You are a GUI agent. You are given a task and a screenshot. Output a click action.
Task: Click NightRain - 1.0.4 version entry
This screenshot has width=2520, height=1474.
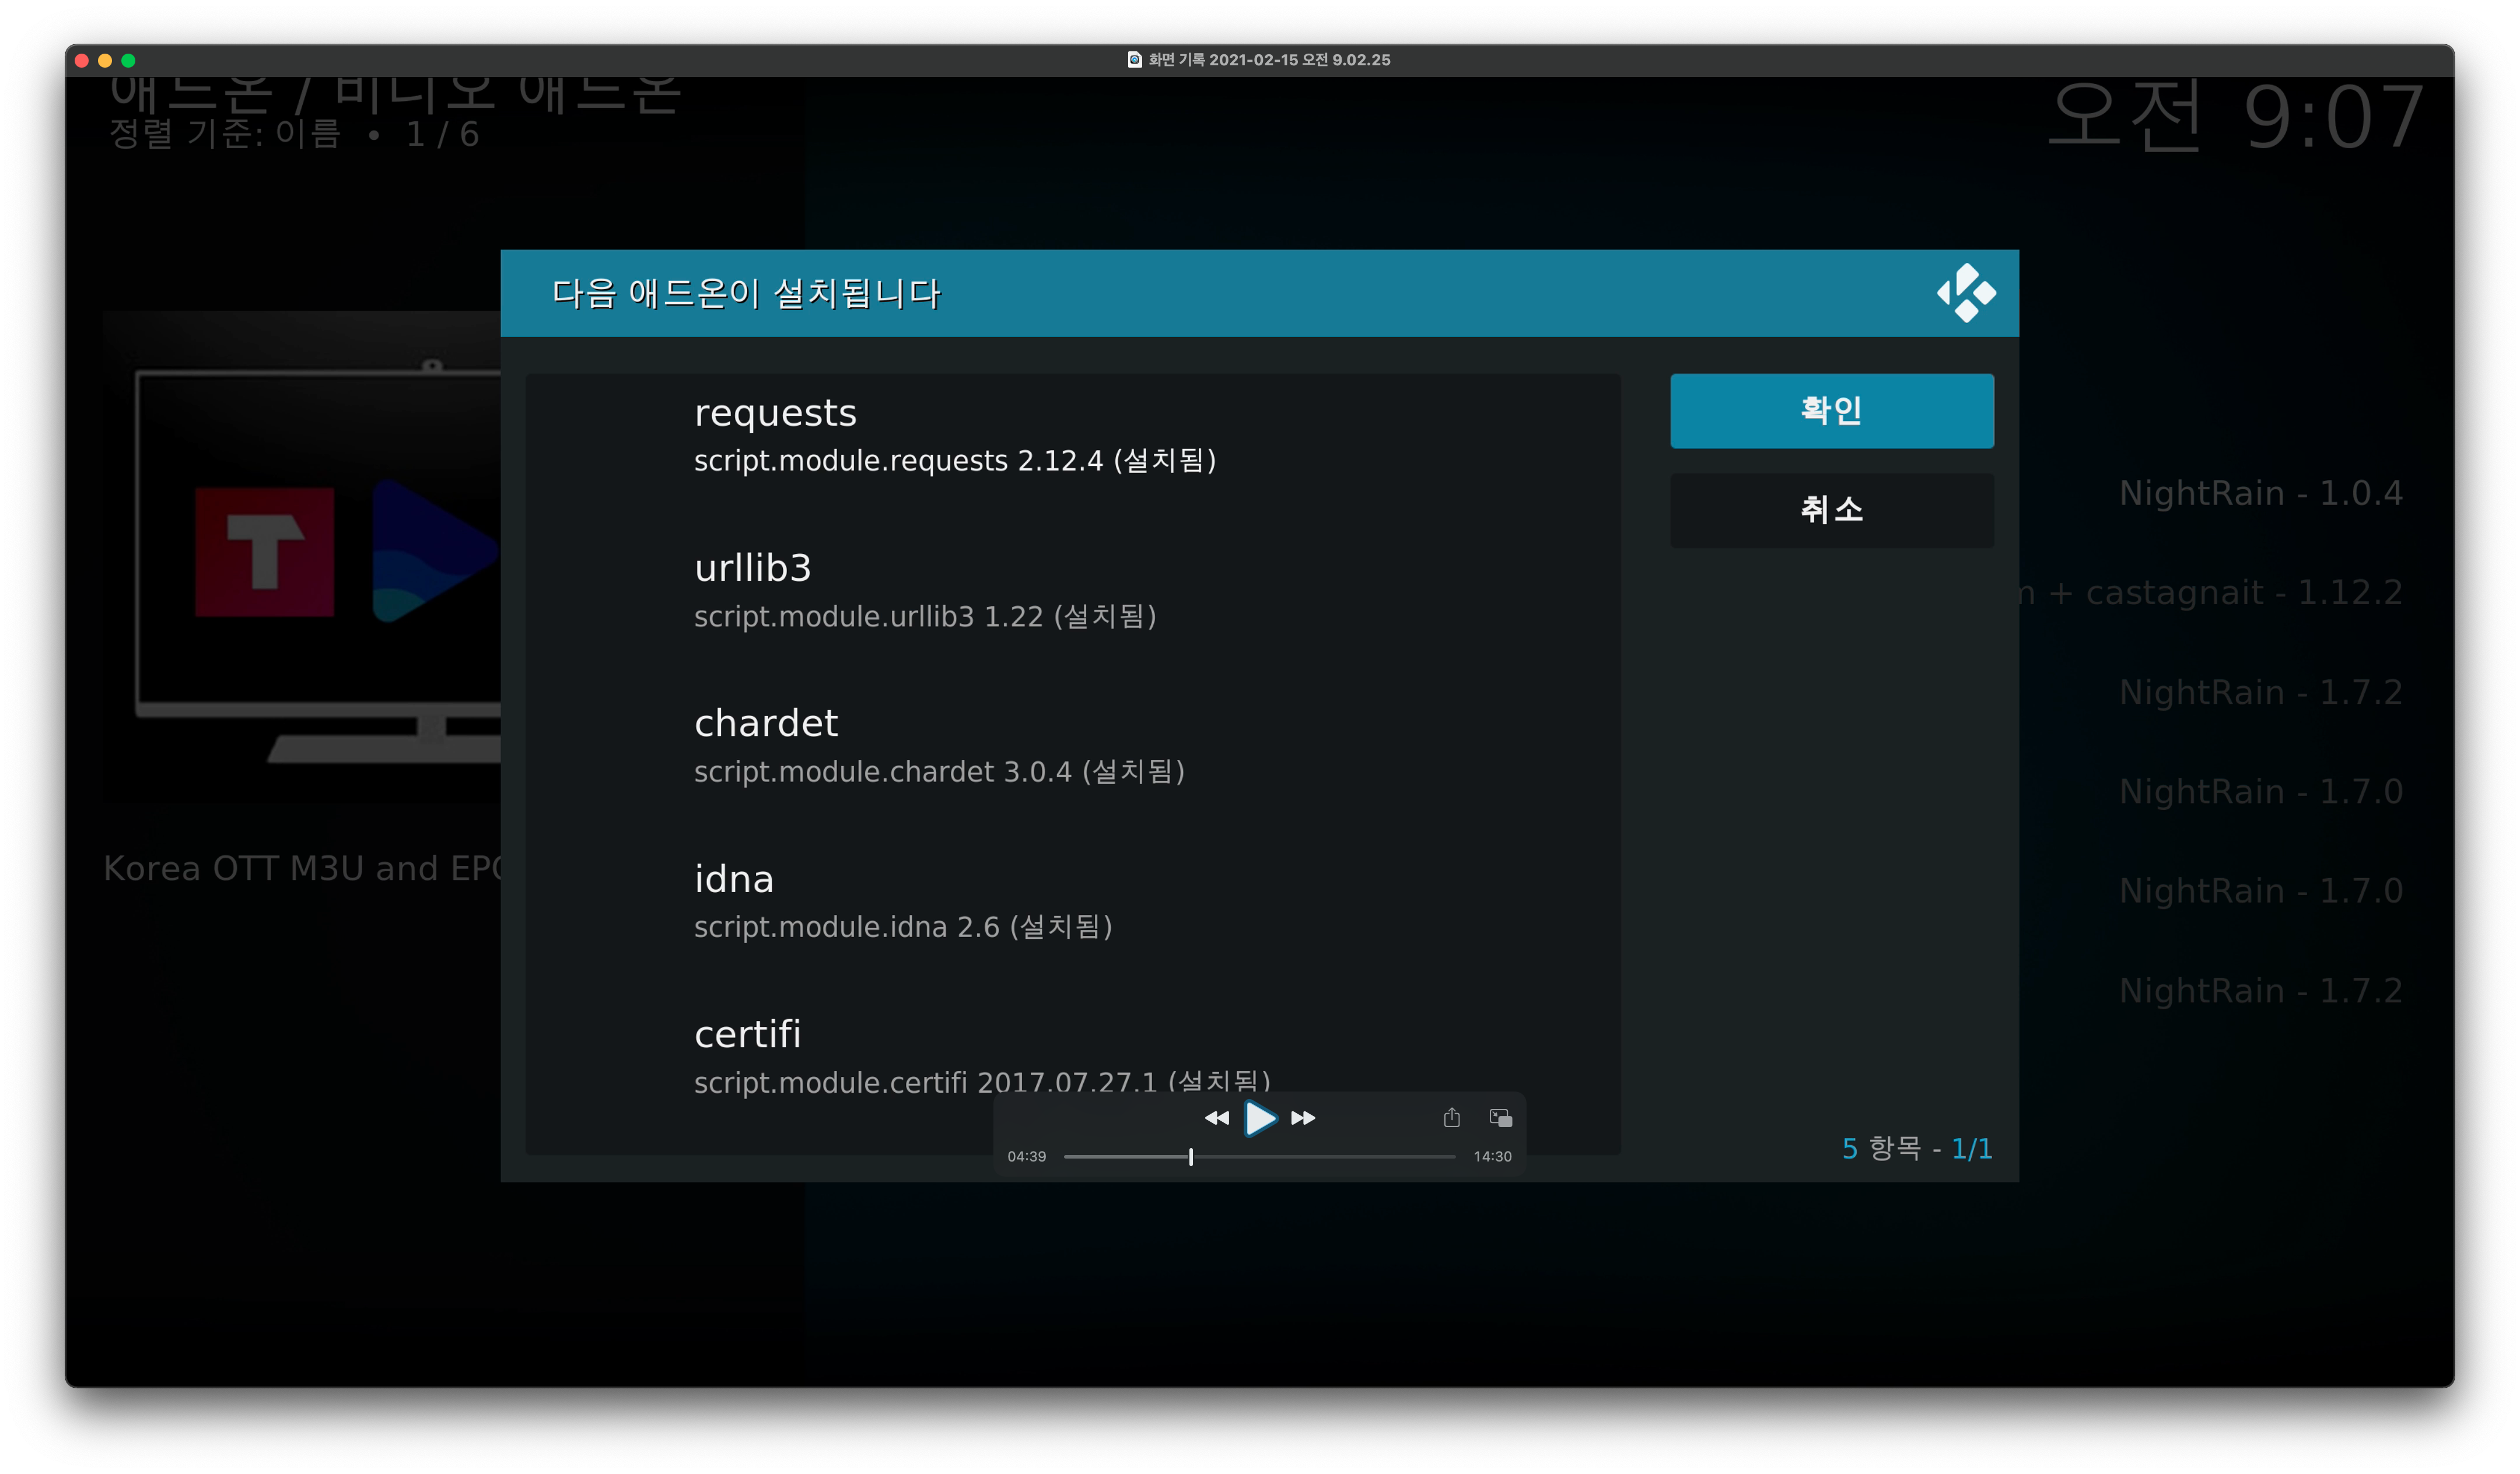tap(2260, 493)
